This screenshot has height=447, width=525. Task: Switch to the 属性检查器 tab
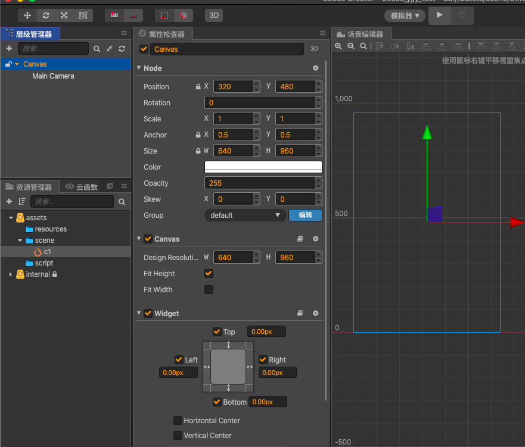coord(163,34)
